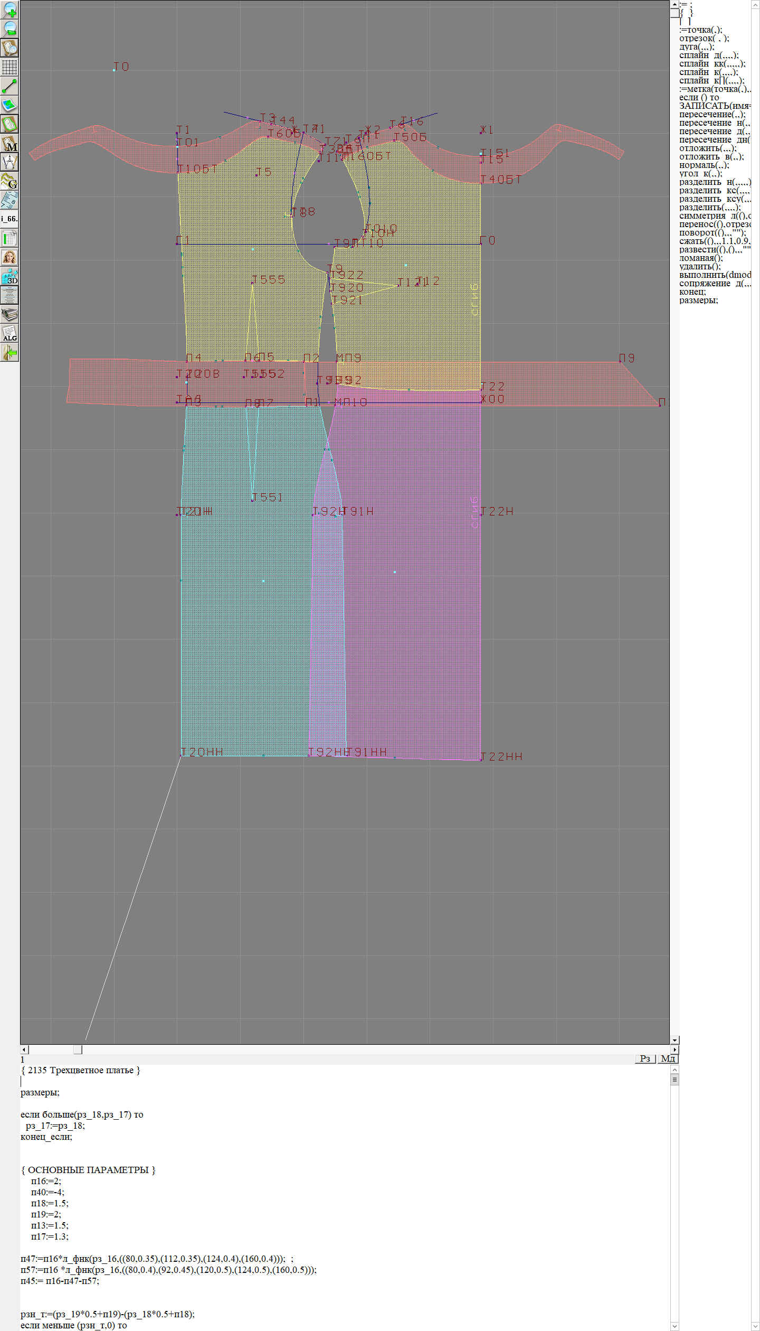The height and width of the screenshot is (1331, 760).
Task: Toggle the green-outlined pattern pieces icon
Action: [x=9, y=125]
